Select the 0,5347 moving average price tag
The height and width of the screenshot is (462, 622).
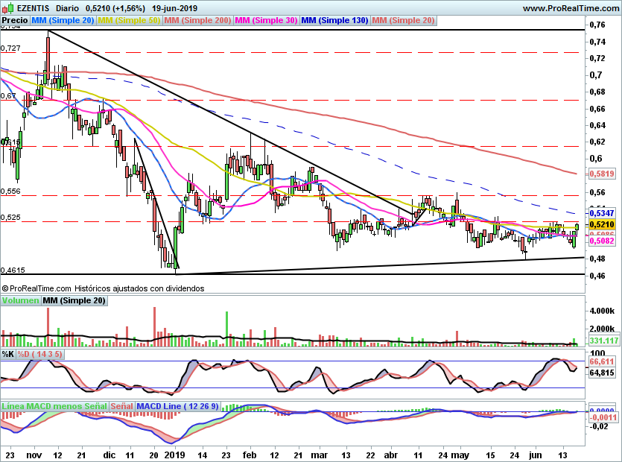[x=601, y=213]
